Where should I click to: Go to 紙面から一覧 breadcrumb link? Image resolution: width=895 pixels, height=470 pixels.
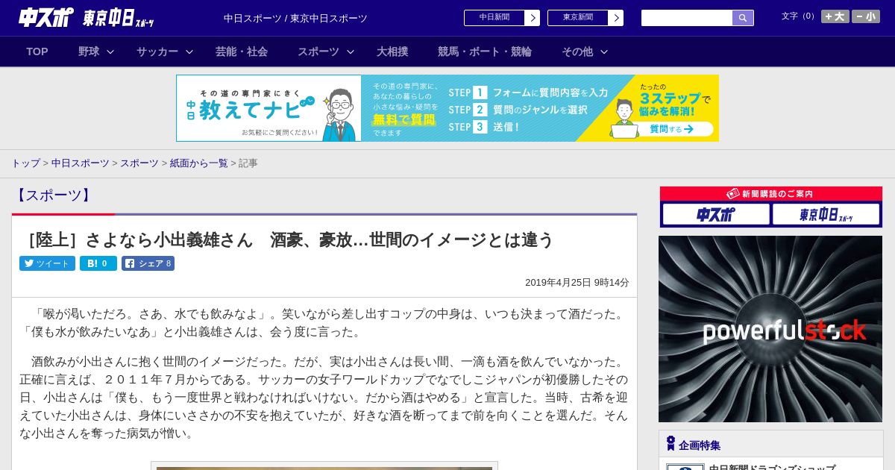coord(199,163)
